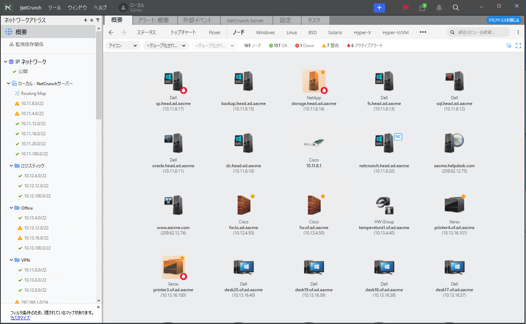Select the backup.head.ad.aacme server icon
This screenshot has height=324, width=526.
pos(244,81)
